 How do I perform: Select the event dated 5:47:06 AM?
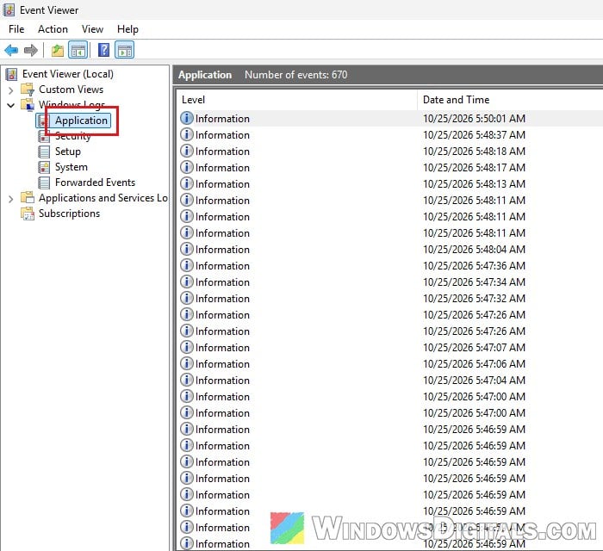coord(390,364)
